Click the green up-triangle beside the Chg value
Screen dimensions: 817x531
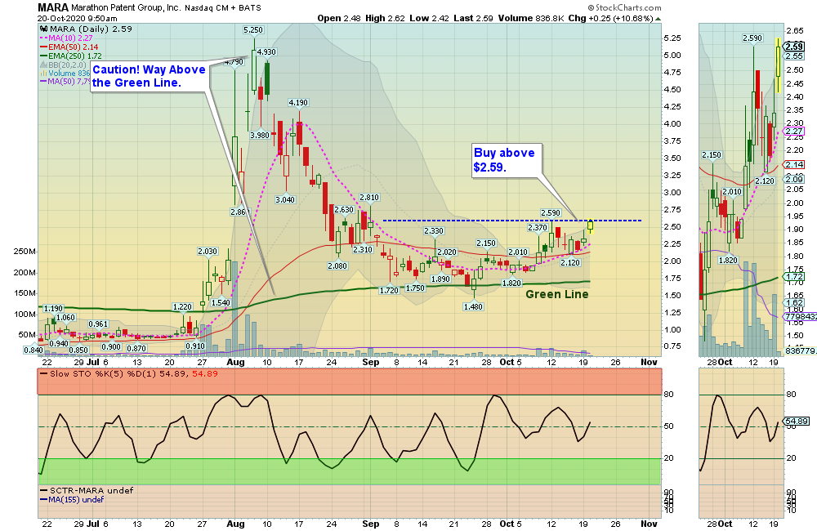tap(658, 18)
